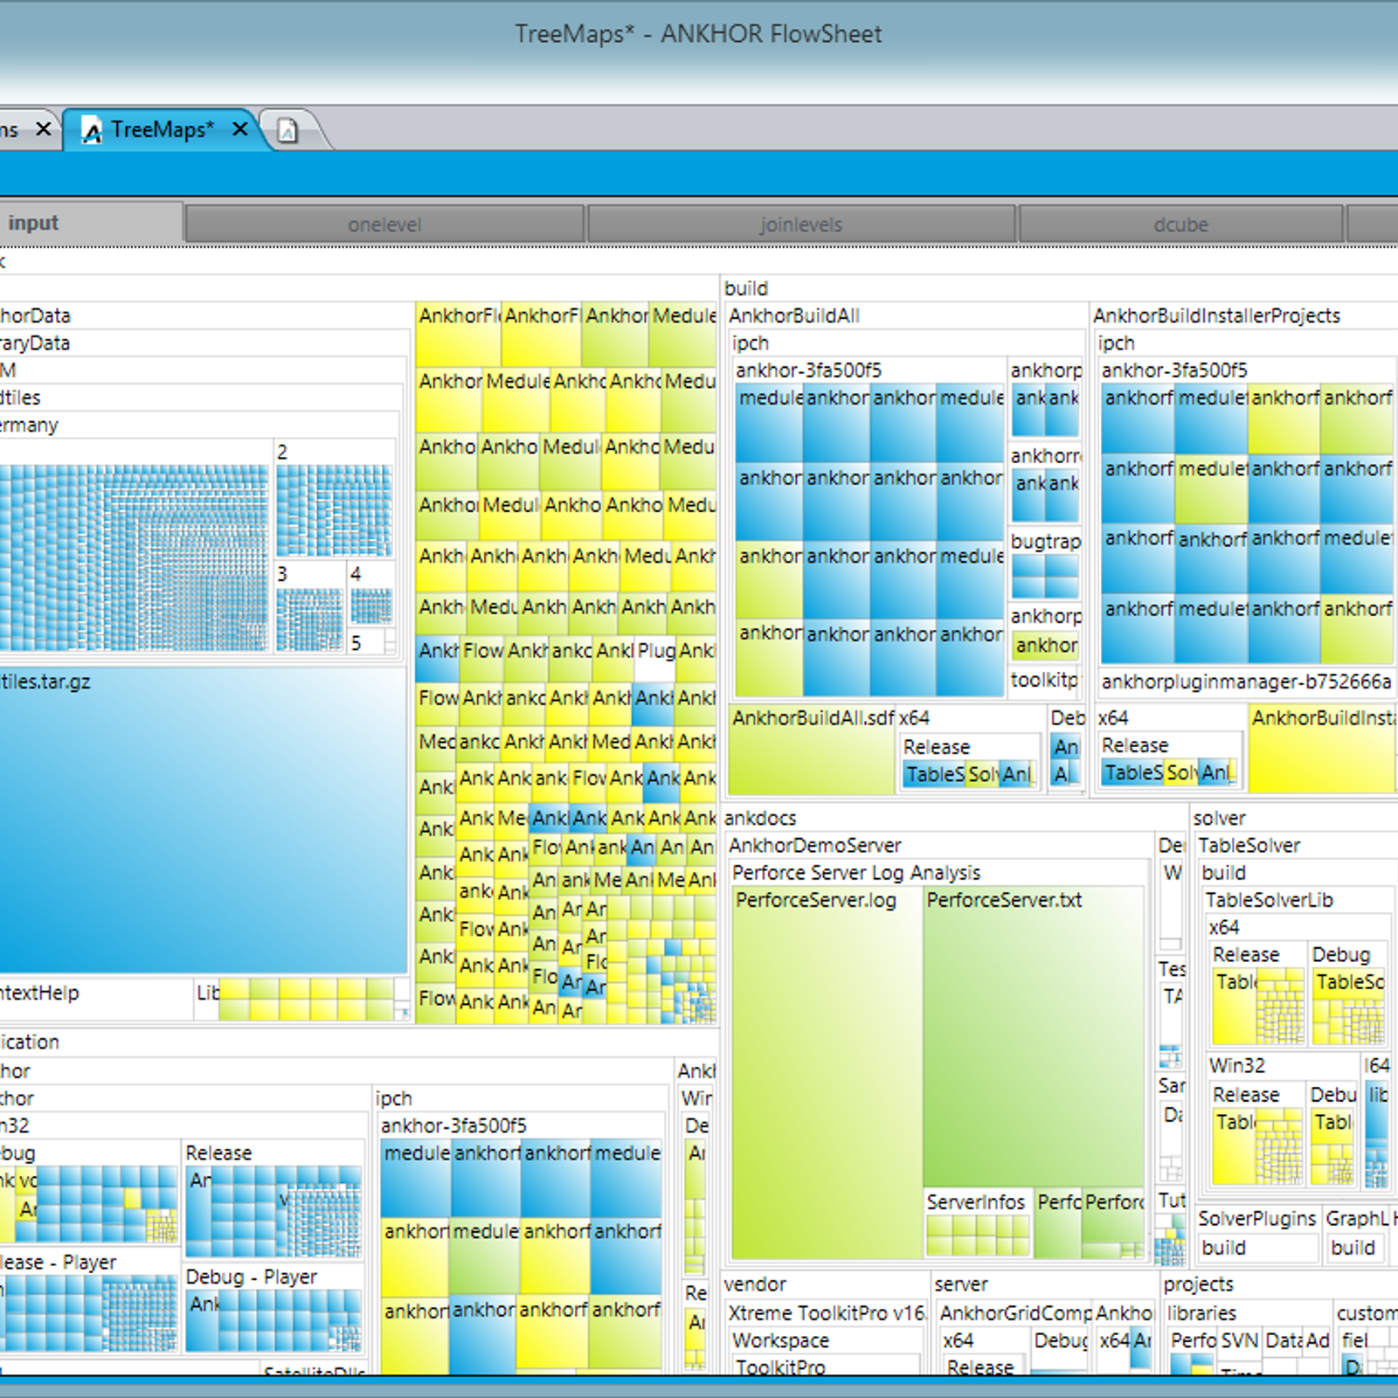Select the 'vendor' group header
1398x1398 pixels.
755,1284
